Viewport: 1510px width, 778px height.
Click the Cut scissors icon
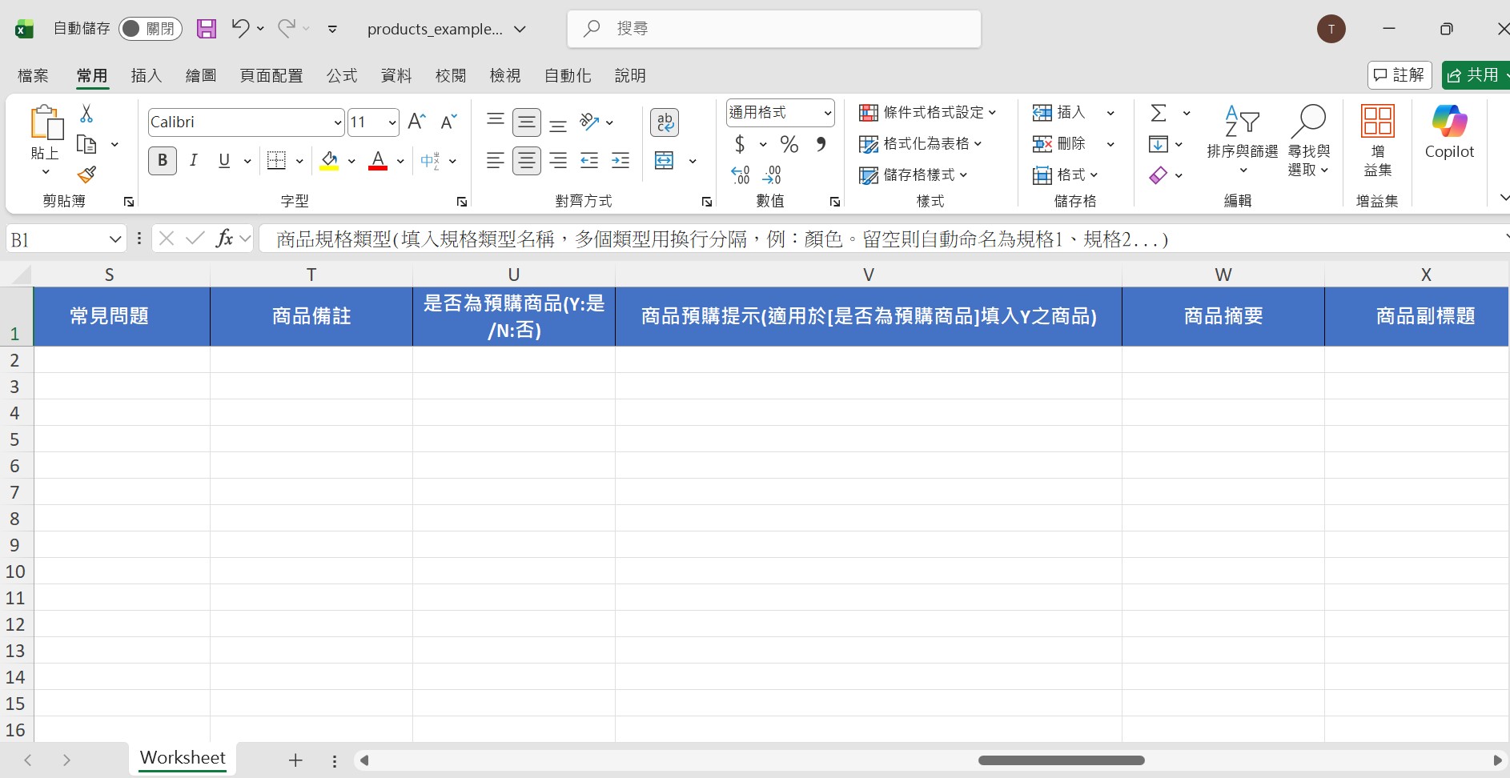tap(86, 114)
